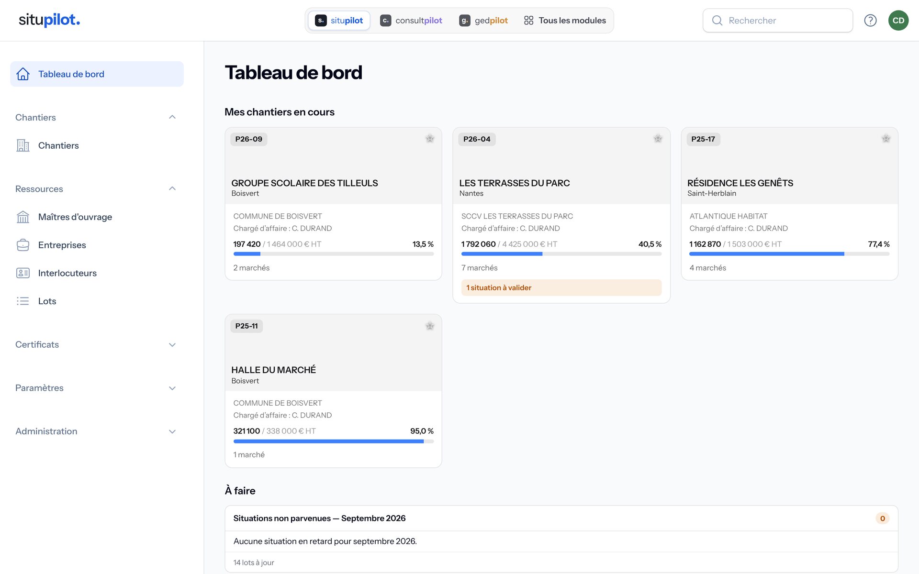
Task: Open the help question mark icon
Action: 870,20
